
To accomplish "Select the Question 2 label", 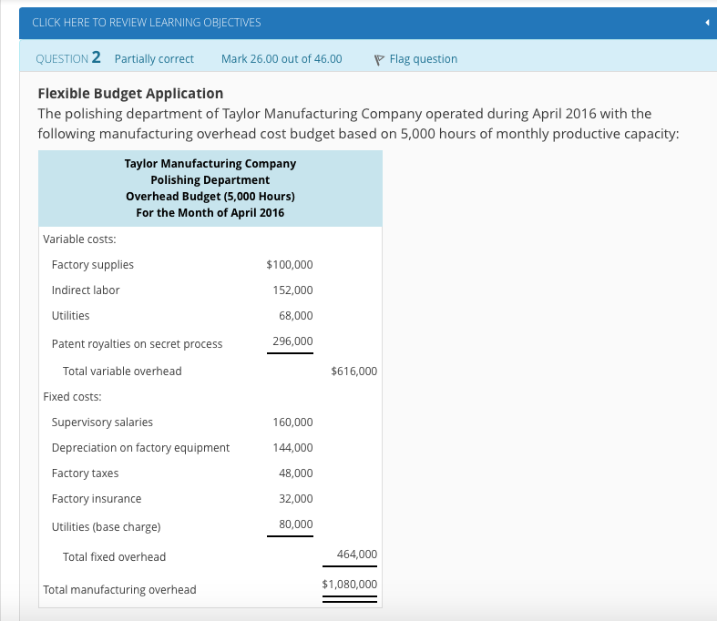I will coord(67,58).
